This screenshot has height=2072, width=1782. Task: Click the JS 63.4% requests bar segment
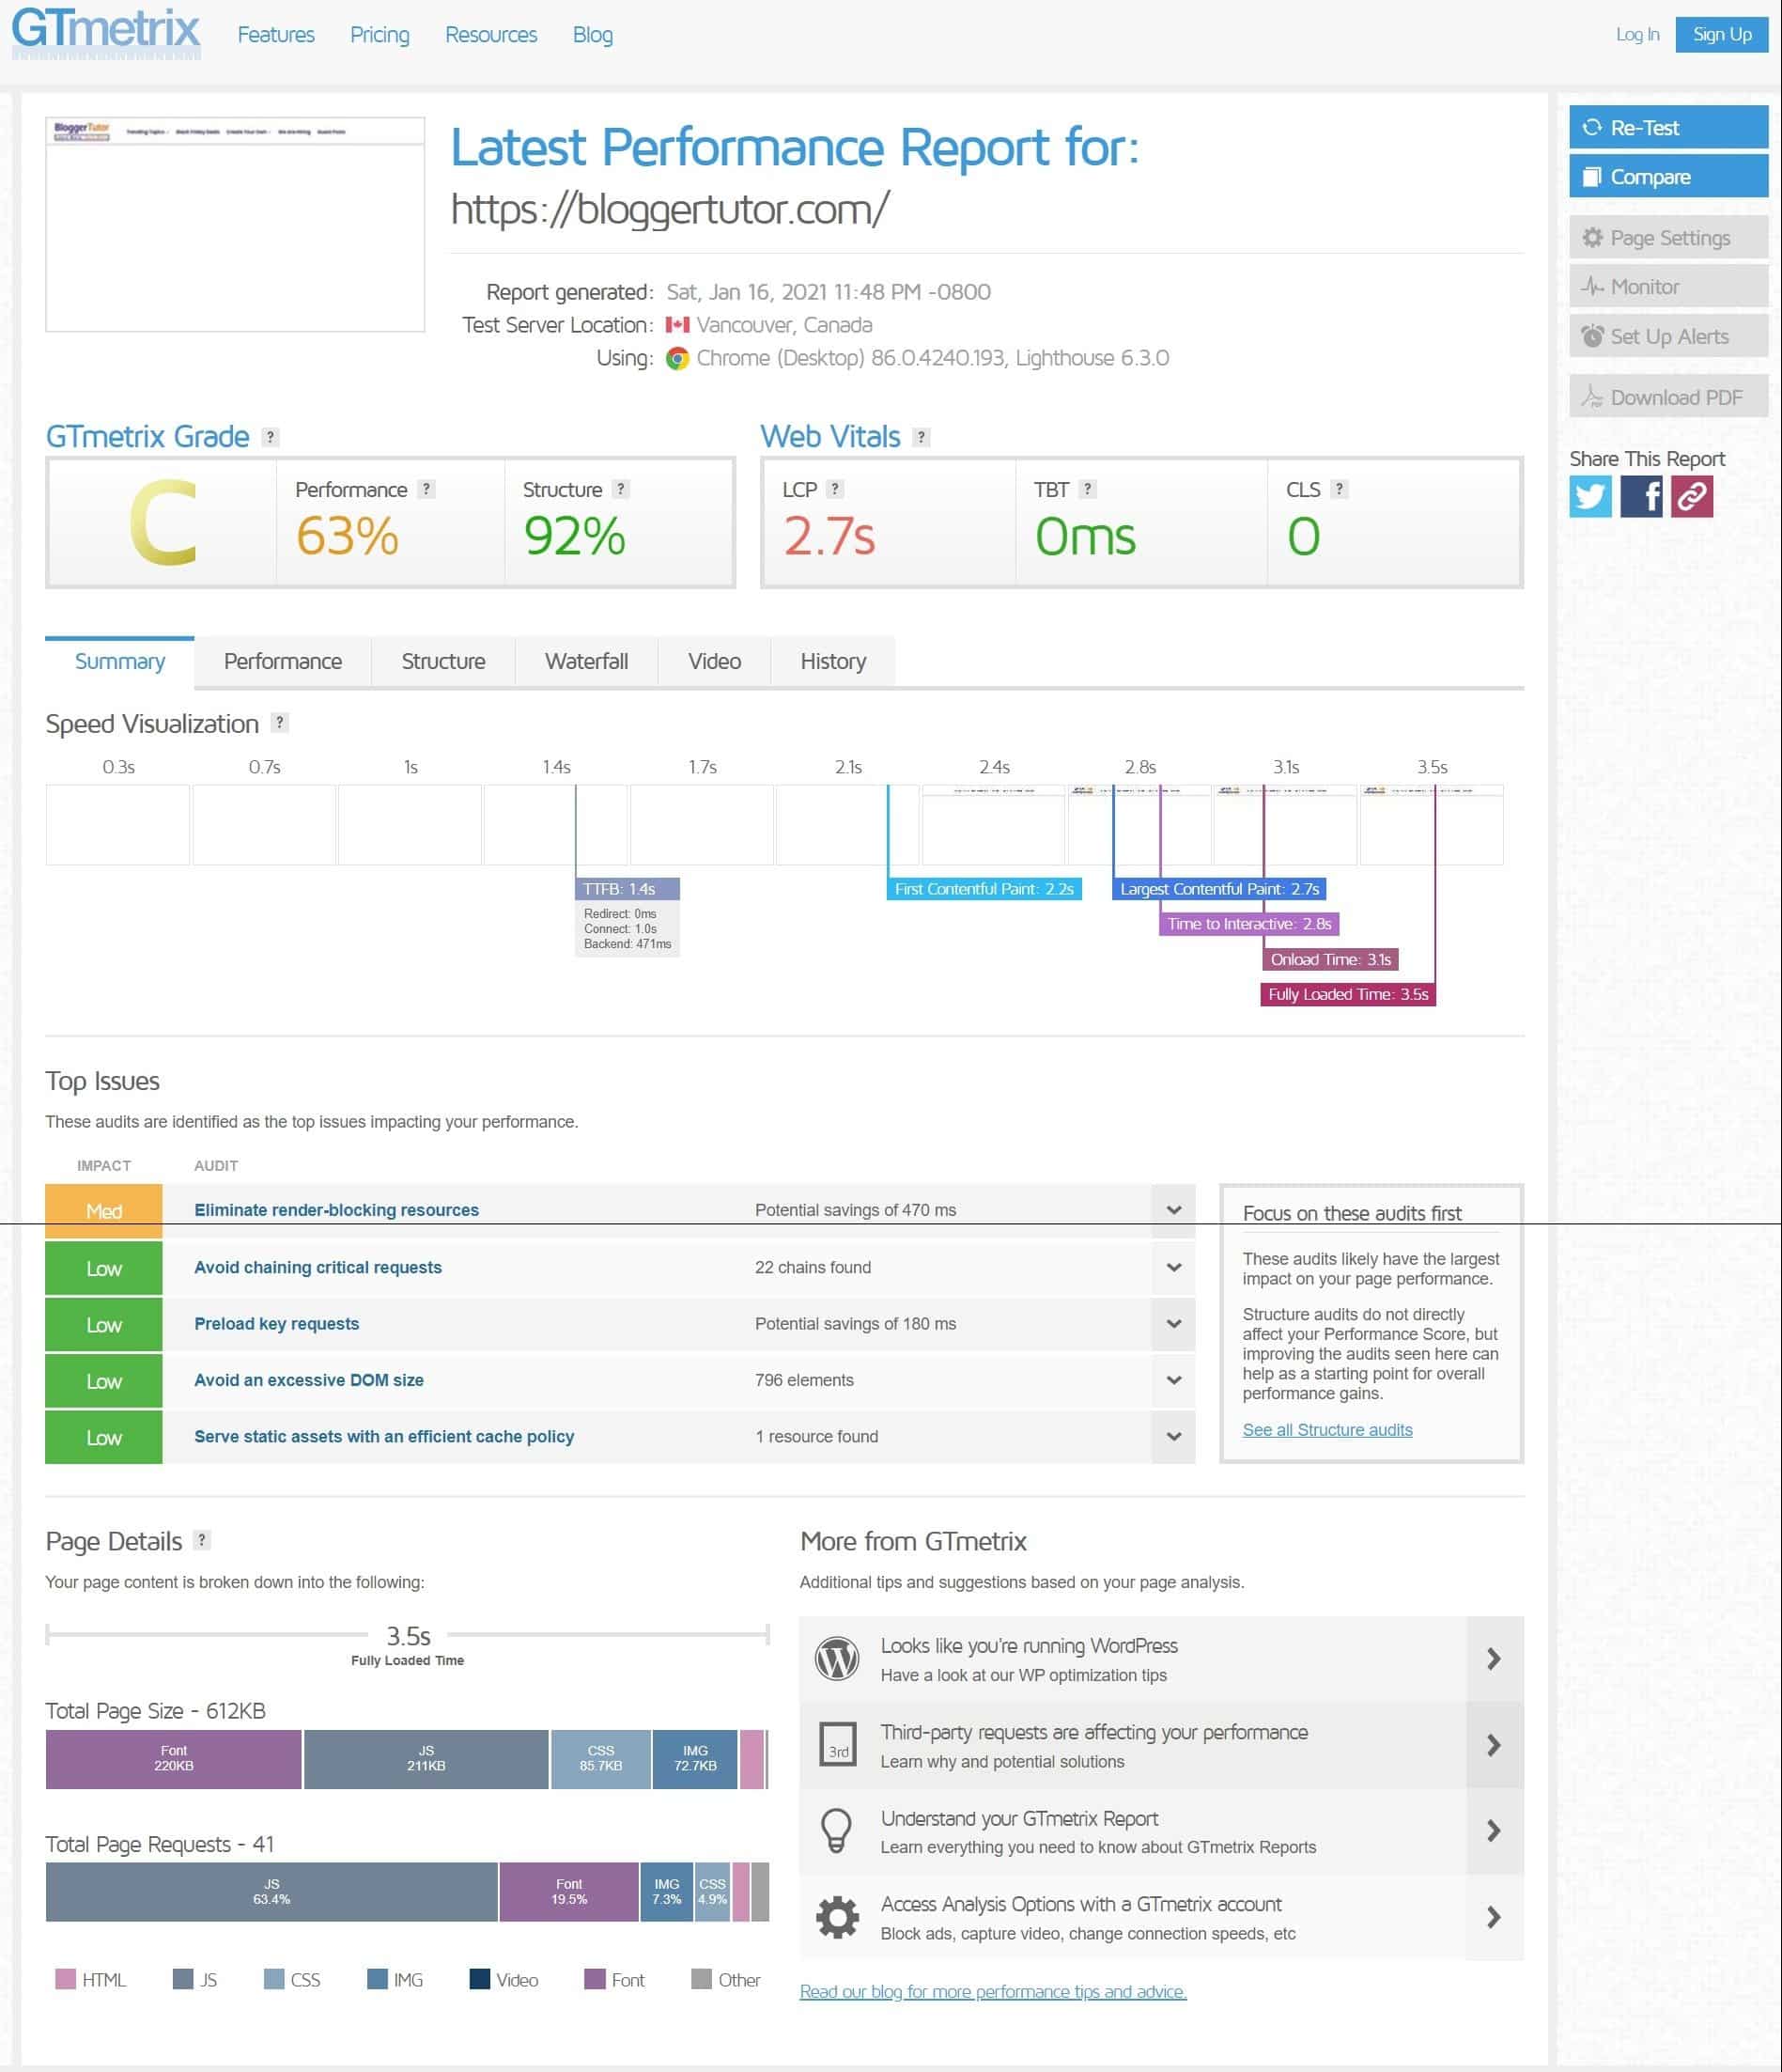tap(271, 1891)
